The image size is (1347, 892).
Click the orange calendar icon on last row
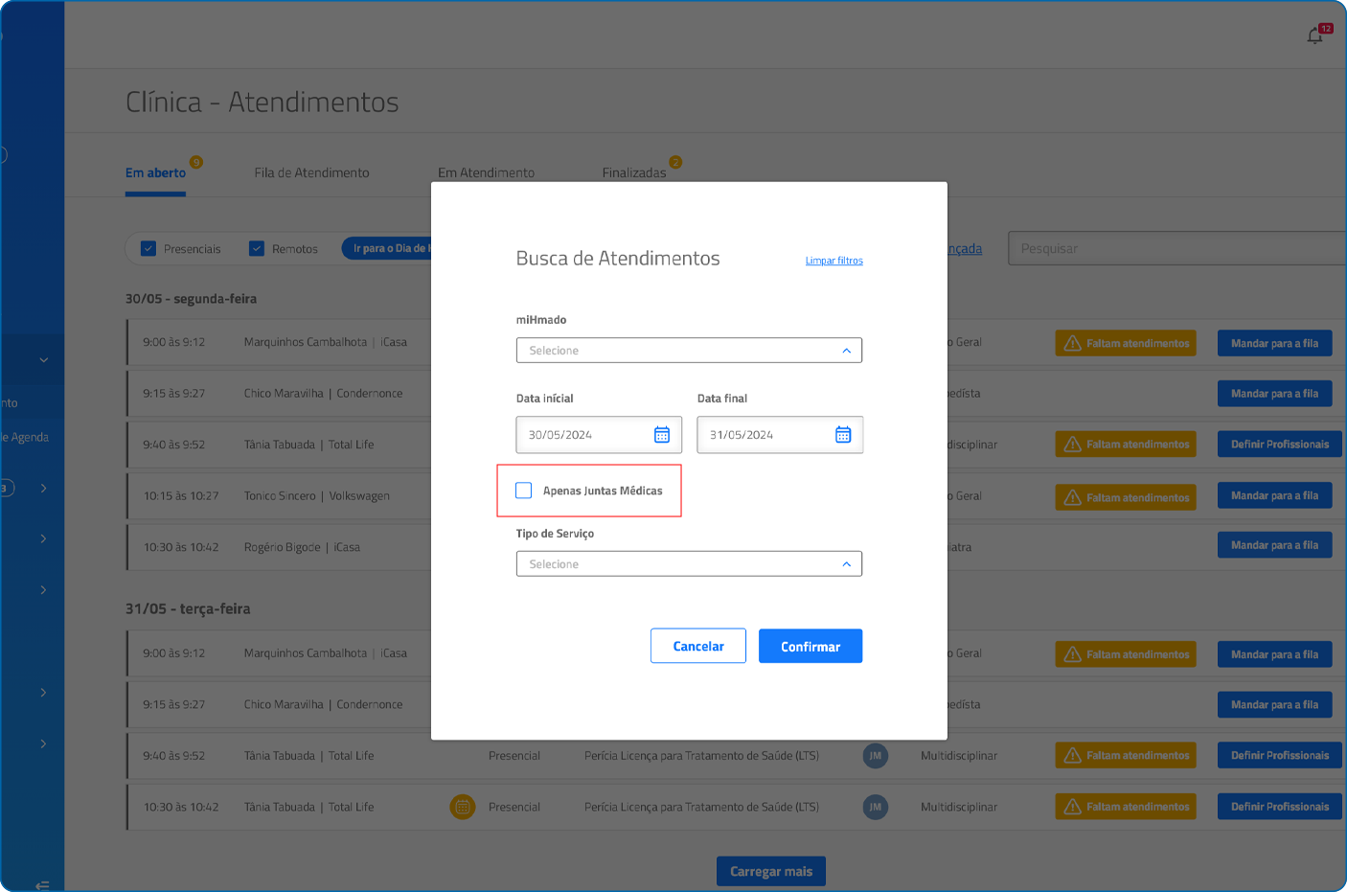(x=463, y=807)
